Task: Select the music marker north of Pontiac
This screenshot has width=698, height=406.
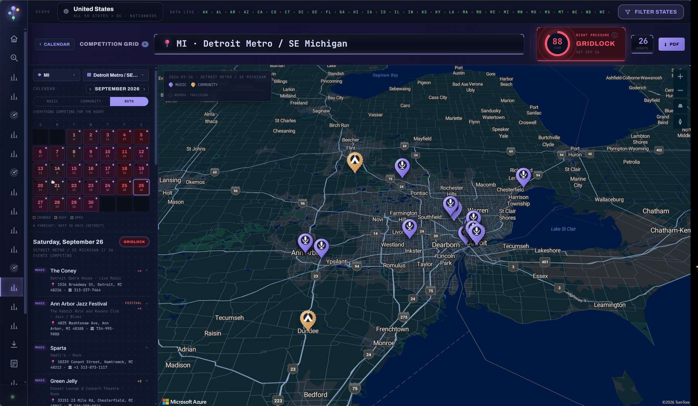Action: (402, 168)
